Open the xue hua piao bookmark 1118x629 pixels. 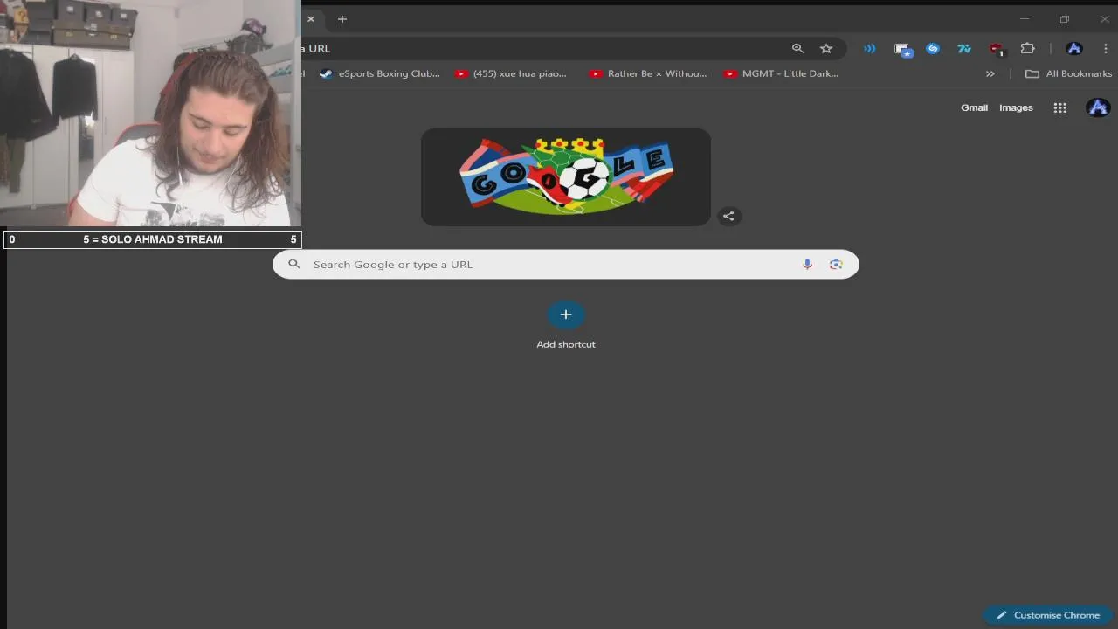tap(511, 74)
